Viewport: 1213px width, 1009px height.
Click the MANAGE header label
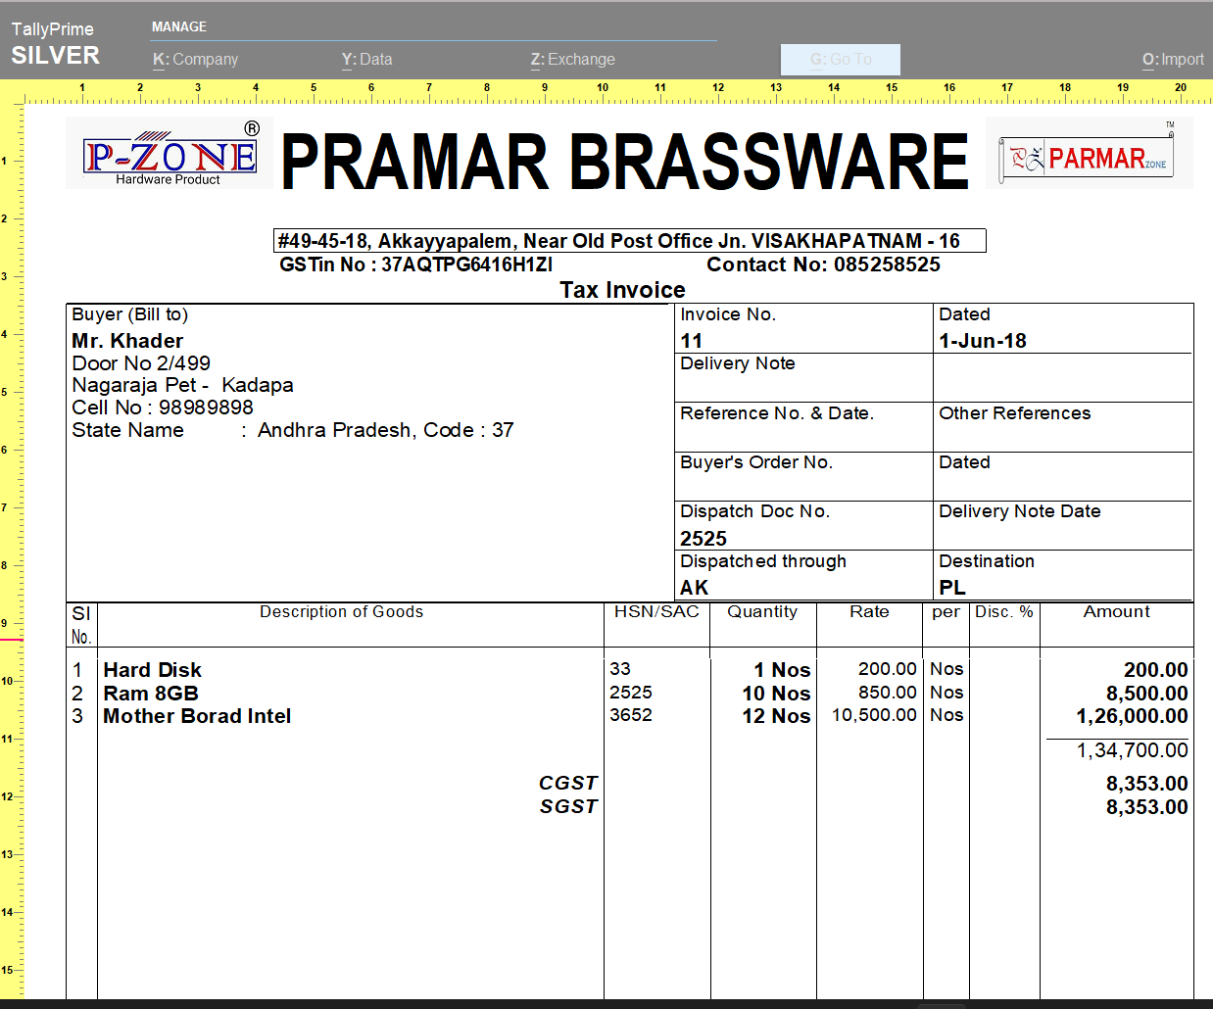pyautogui.click(x=179, y=26)
